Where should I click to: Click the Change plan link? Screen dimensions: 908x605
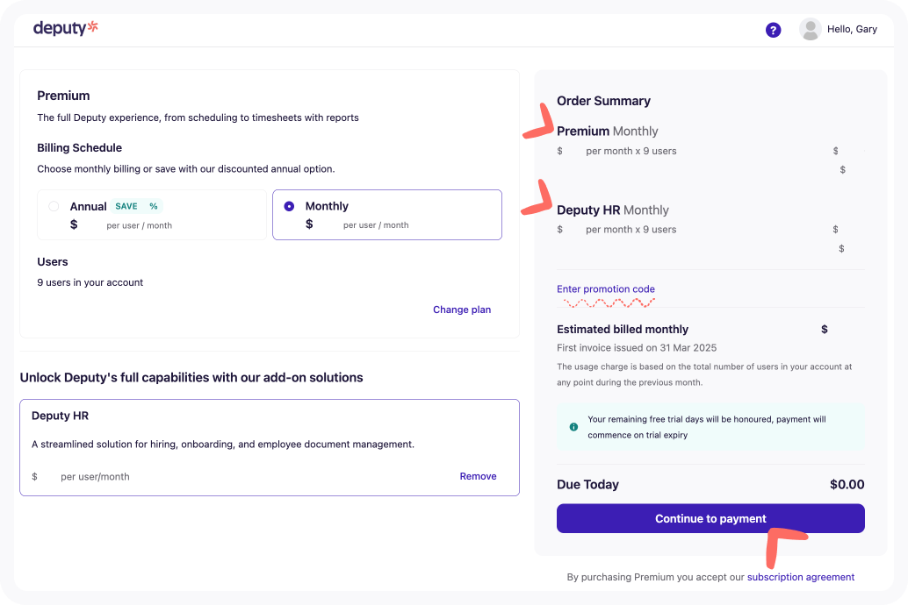pos(462,310)
